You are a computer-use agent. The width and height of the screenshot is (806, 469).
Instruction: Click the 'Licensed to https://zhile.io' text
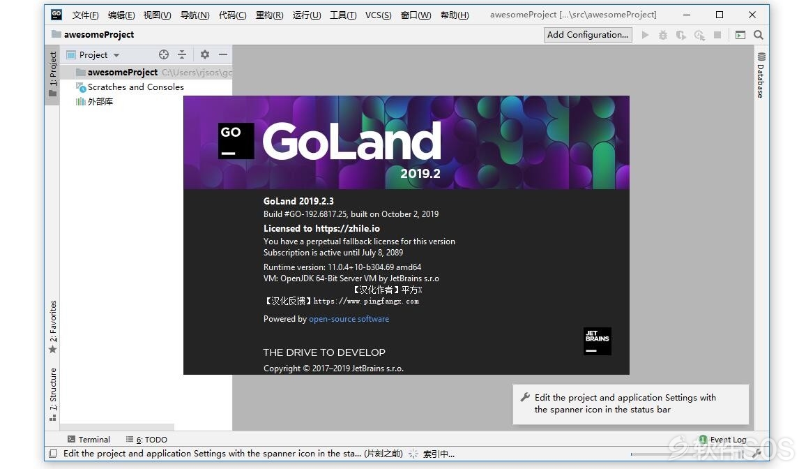click(x=322, y=228)
